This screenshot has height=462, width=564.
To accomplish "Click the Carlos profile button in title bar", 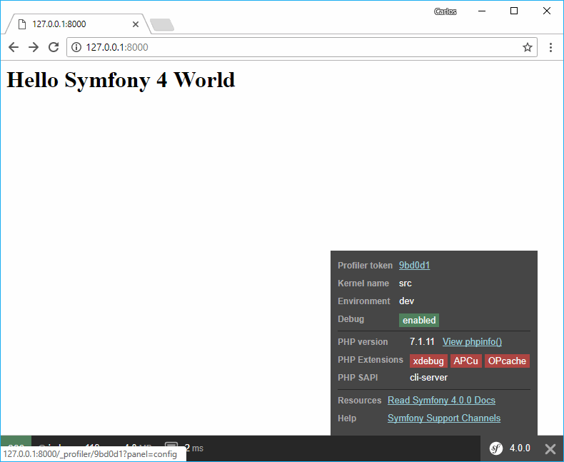I will click(x=445, y=11).
